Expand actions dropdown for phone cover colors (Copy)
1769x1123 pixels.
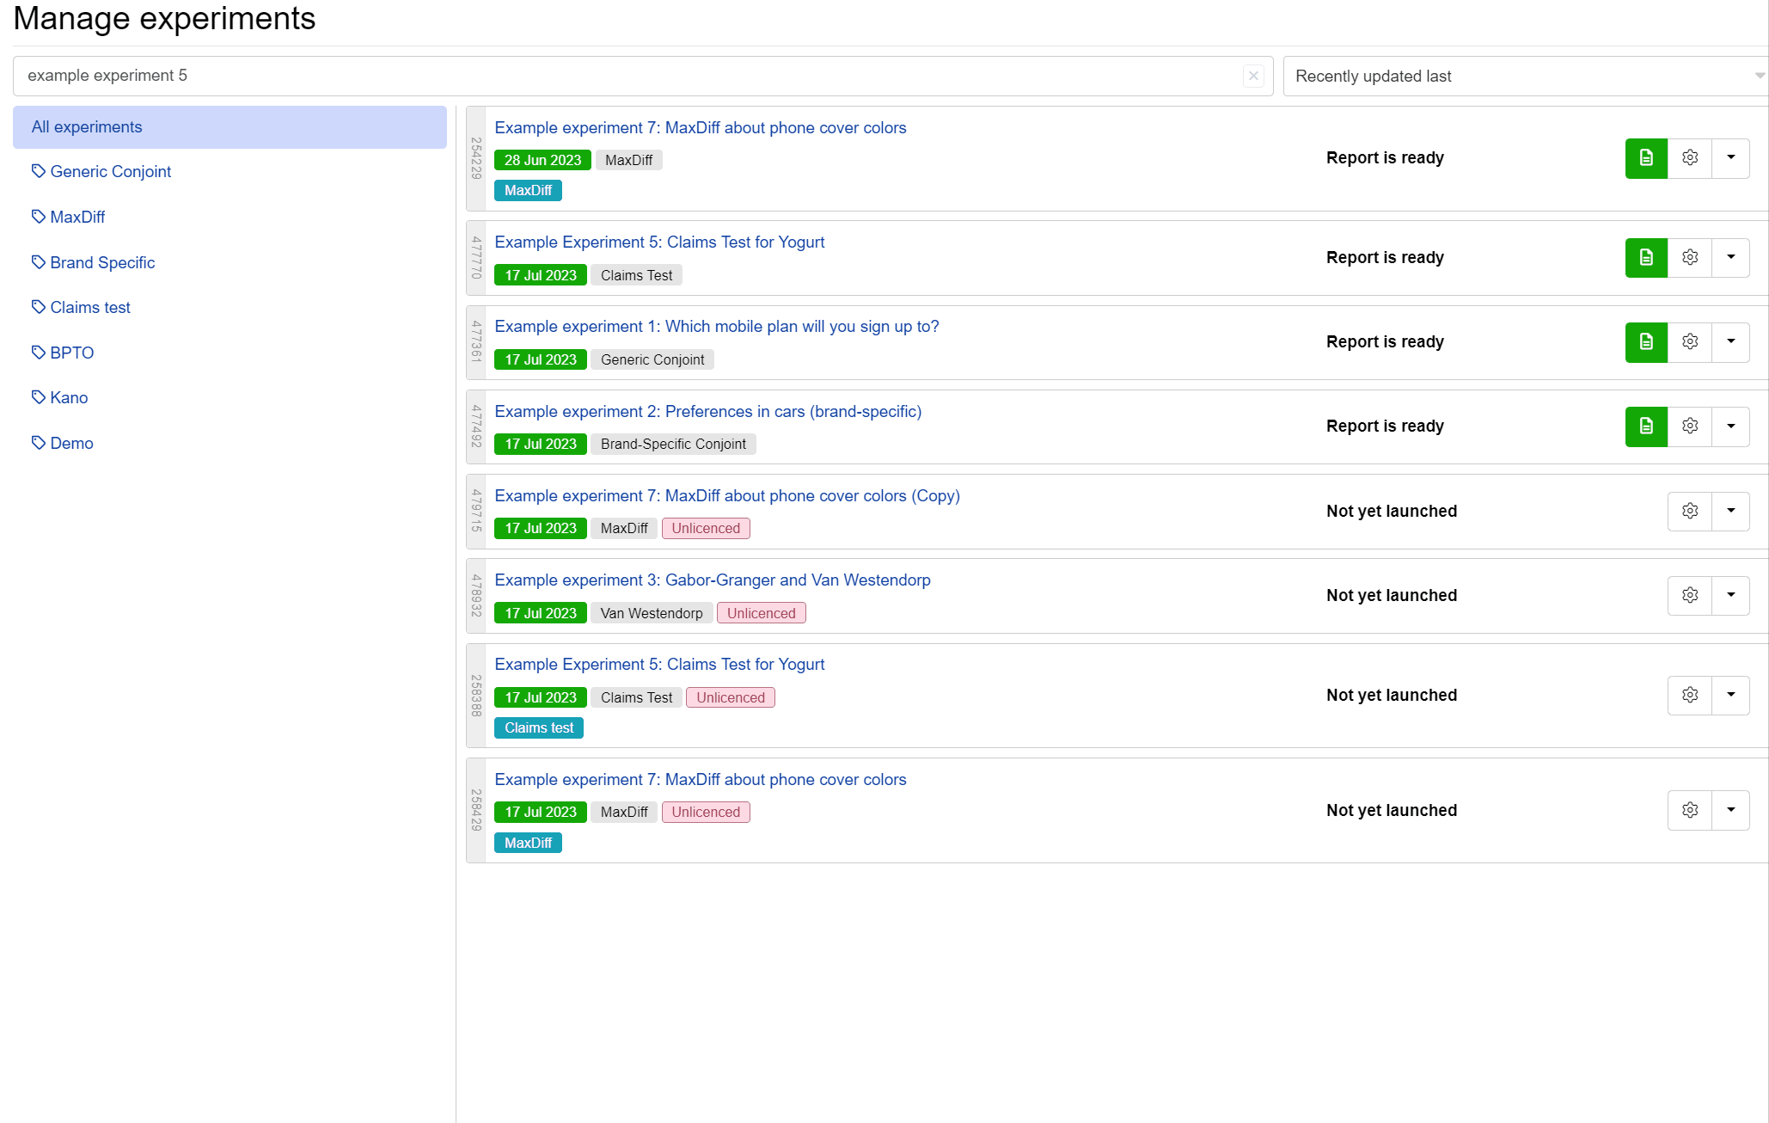[1731, 512]
